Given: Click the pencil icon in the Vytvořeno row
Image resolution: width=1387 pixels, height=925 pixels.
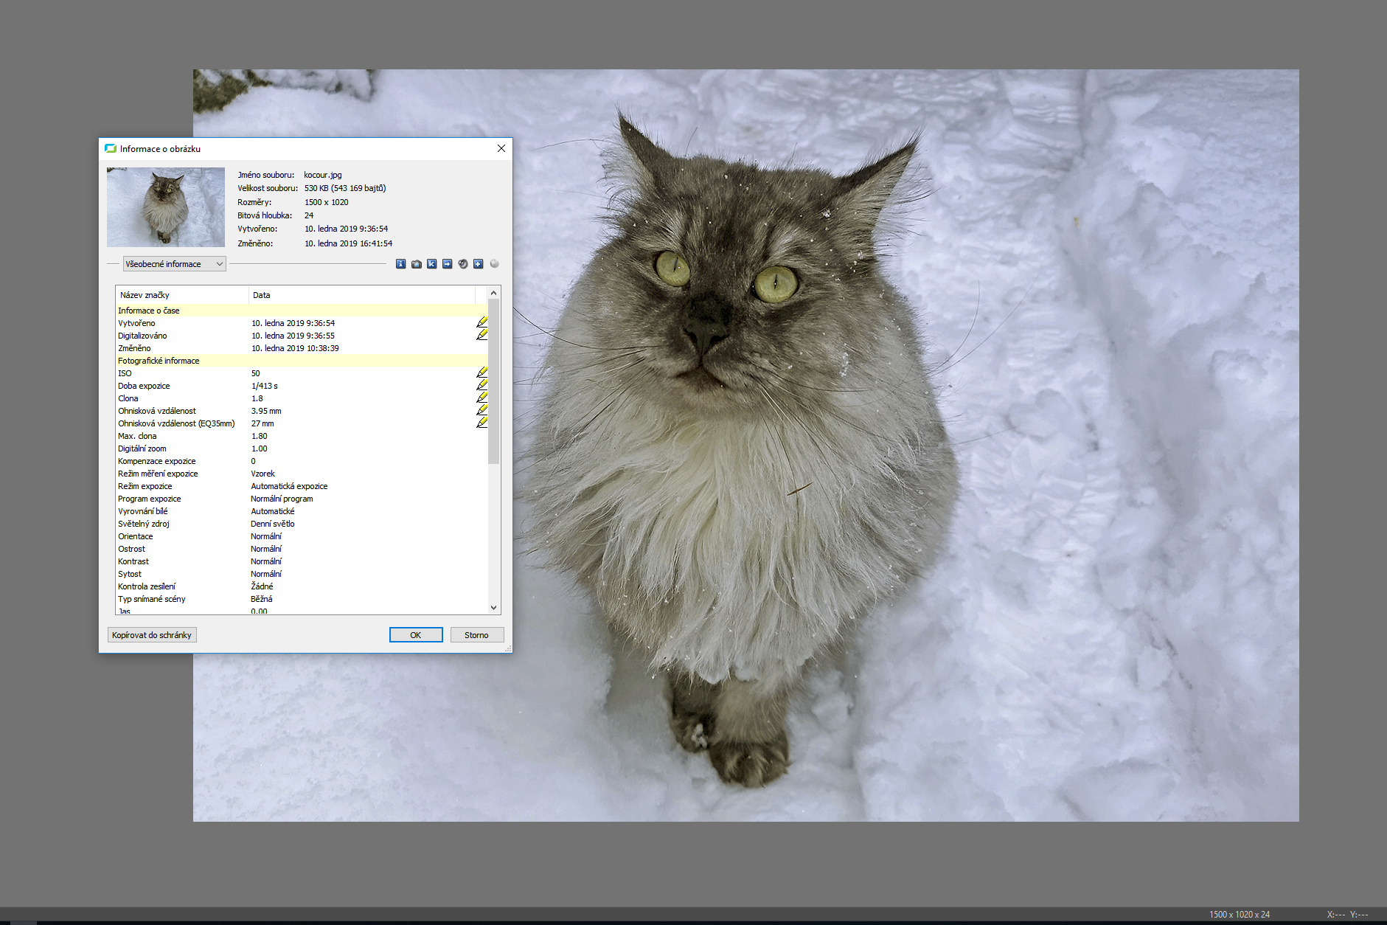Looking at the screenshot, I should pos(482,322).
